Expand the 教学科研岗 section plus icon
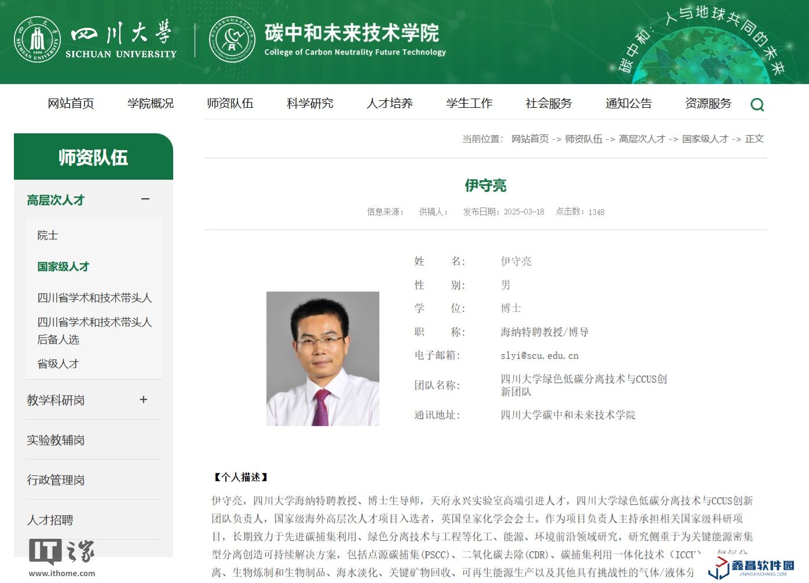Screen dimensions: 809x583 point(144,400)
